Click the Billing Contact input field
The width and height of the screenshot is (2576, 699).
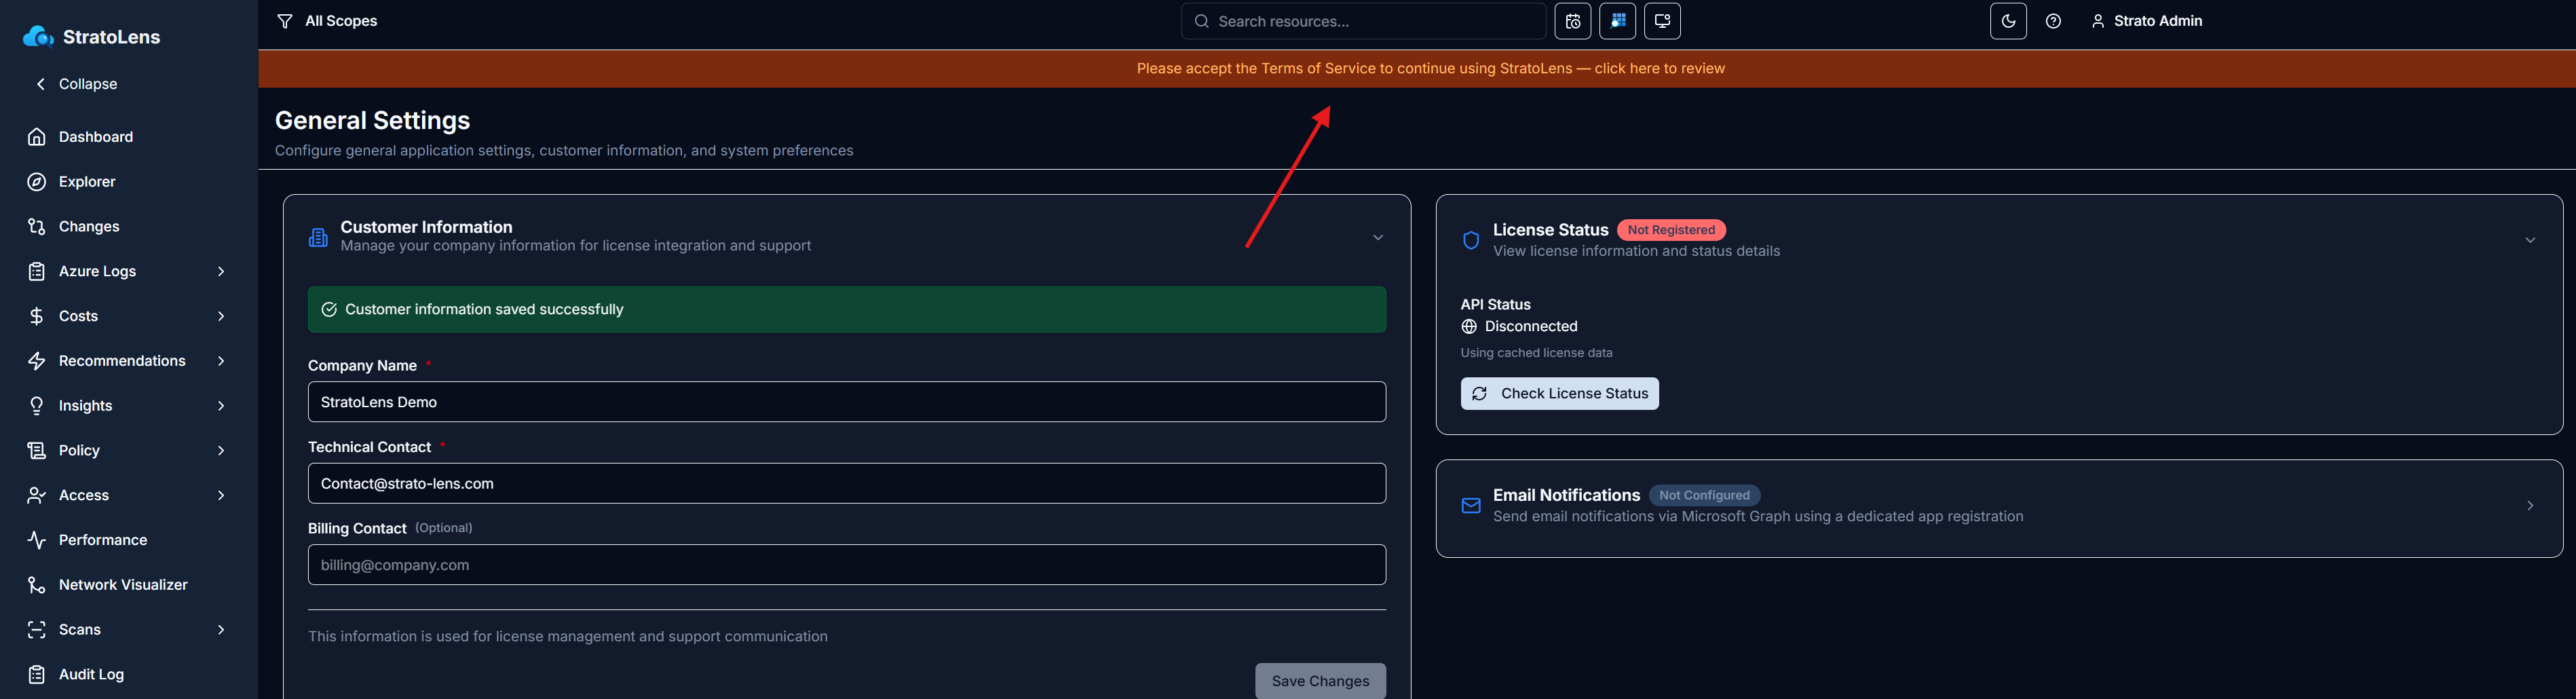pos(846,565)
